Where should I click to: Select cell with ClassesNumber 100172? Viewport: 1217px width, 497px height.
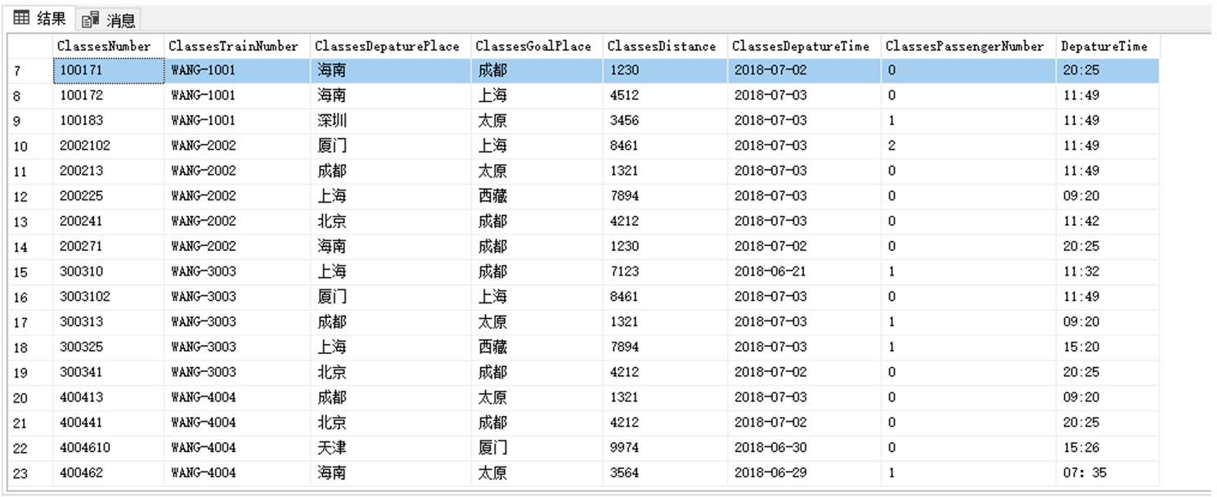tap(108, 96)
